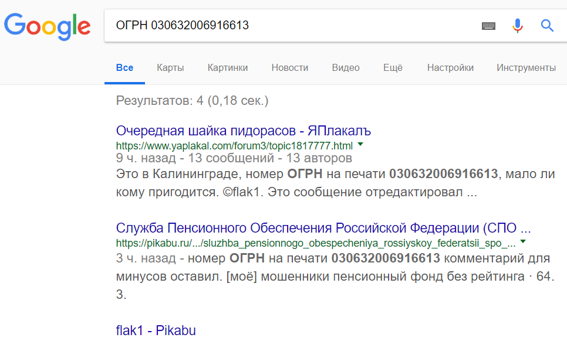
Task: Click the Результатов: 4 (0,18 сек.) text
Action: [192, 101]
